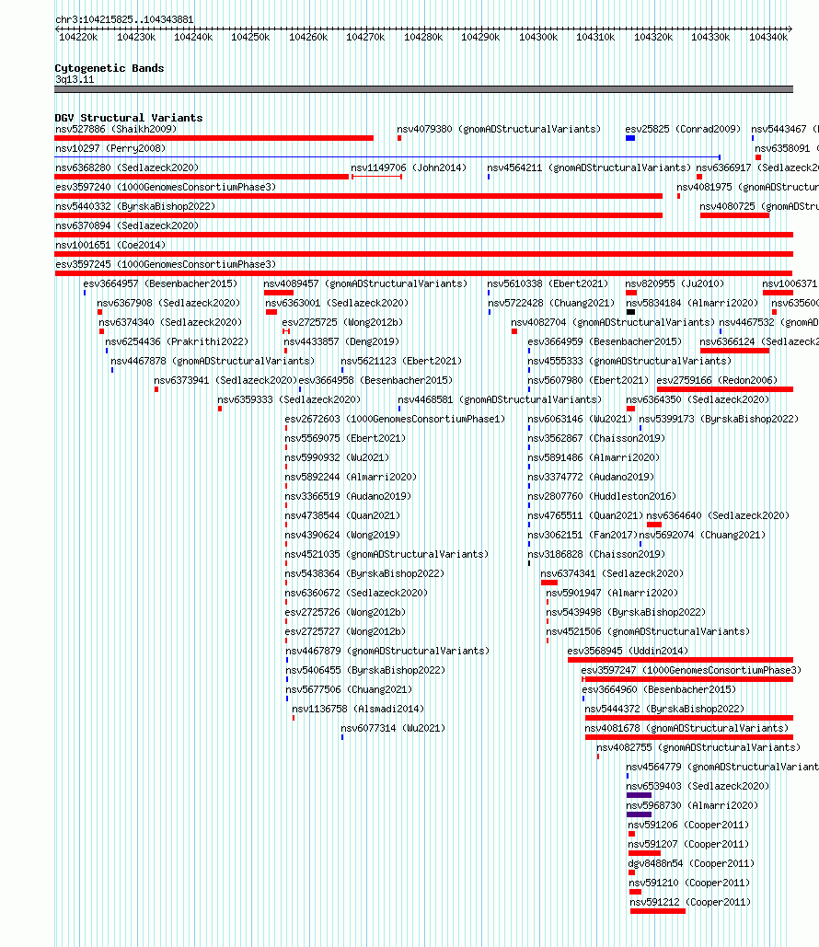Click nsv6367908 (Sedlazeck2020) label
The height and width of the screenshot is (947, 819).
pos(168,303)
